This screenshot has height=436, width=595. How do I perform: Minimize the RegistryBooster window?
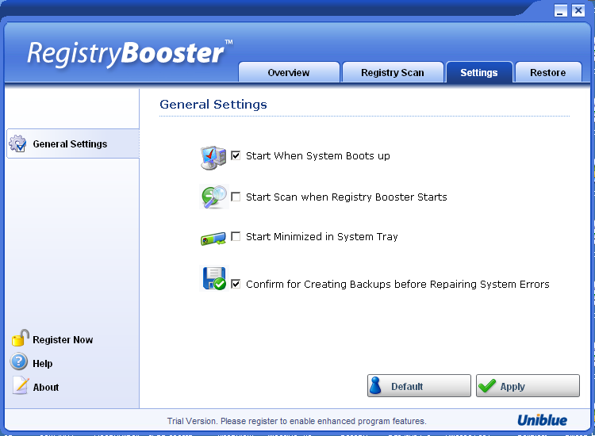(x=560, y=10)
